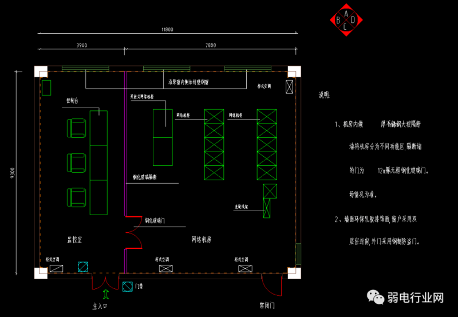Click the 3900 dimension label
This screenshot has height=317, width=458.
coord(82,45)
